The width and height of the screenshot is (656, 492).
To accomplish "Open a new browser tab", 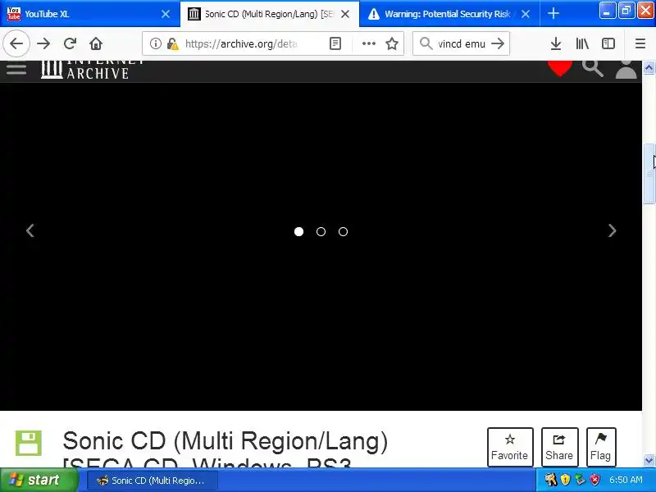I will (553, 13).
